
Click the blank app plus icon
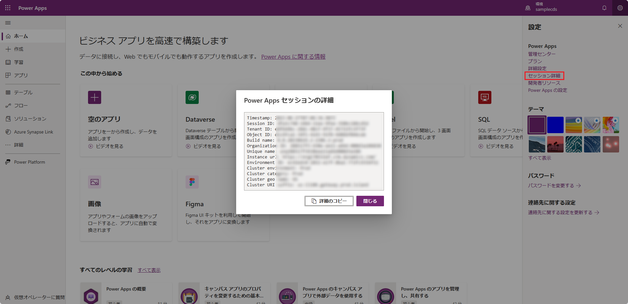(x=94, y=97)
